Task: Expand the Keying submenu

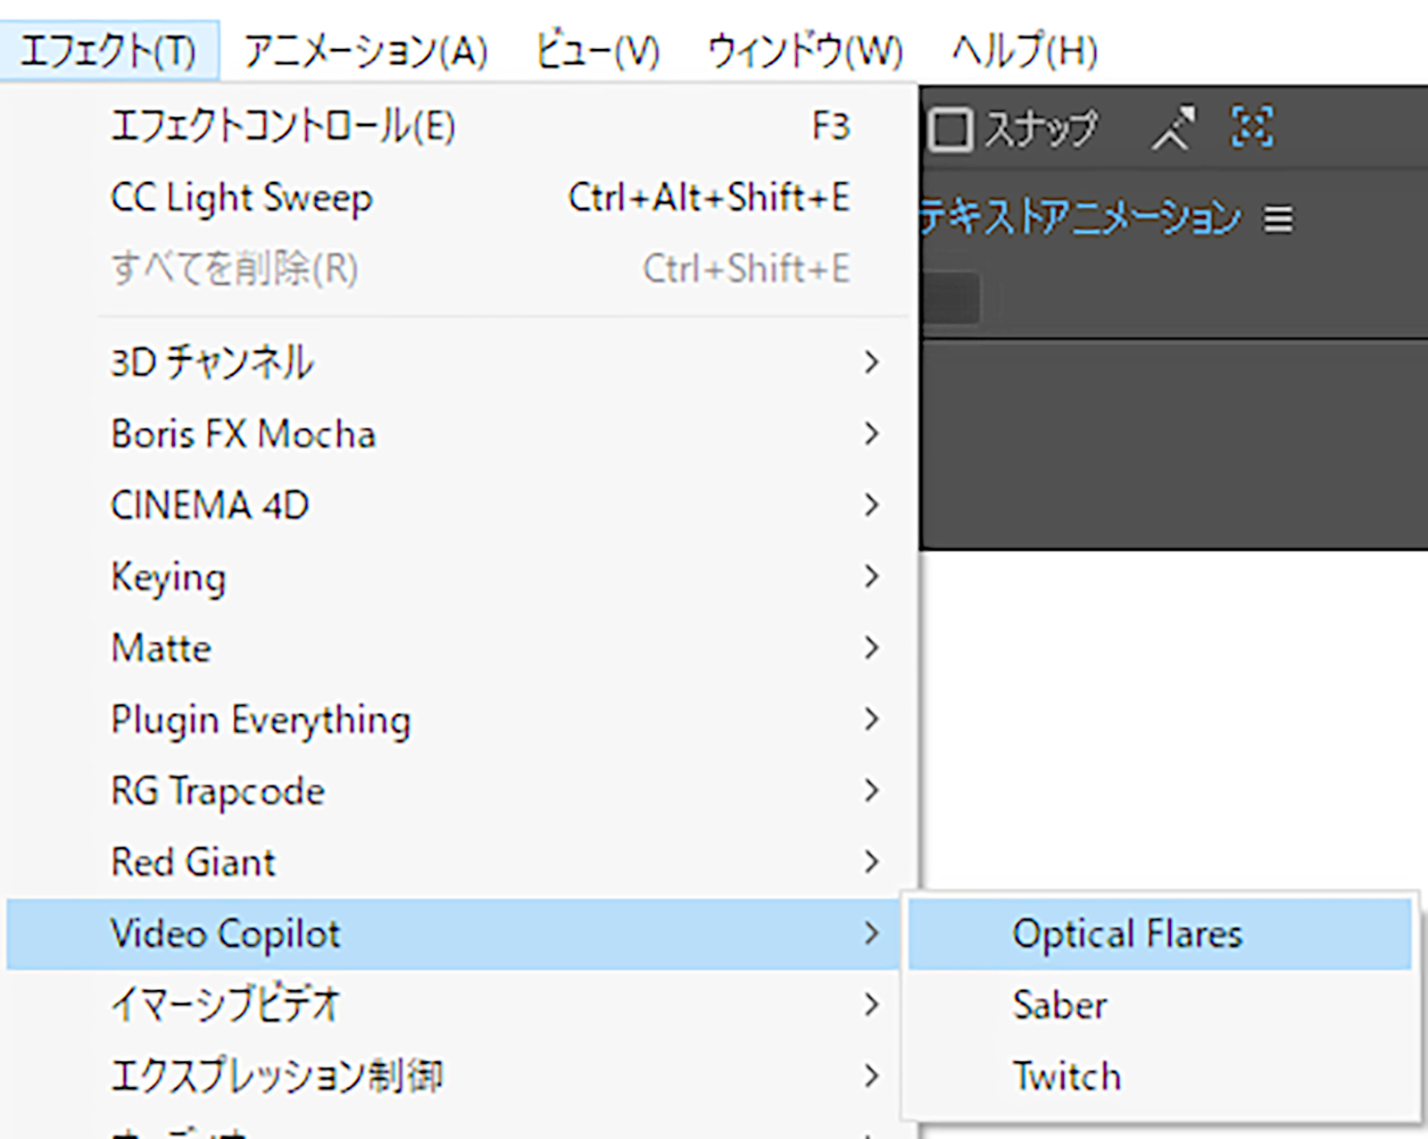Action: pyautogui.click(x=460, y=577)
